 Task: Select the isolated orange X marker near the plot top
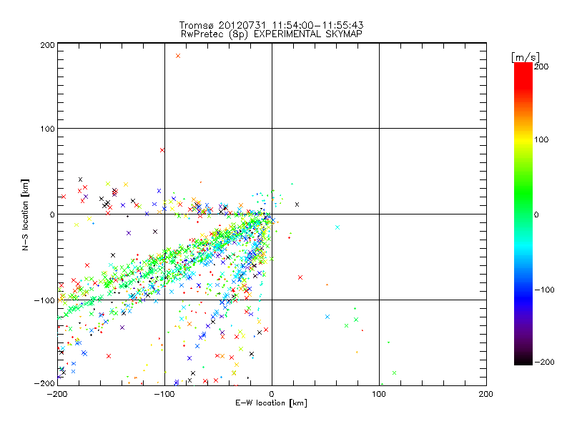click(178, 56)
